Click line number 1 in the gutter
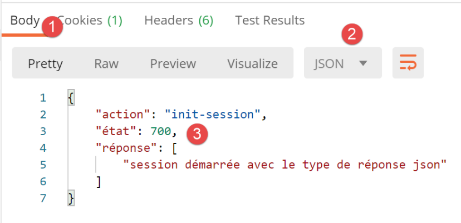 (43, 98)
